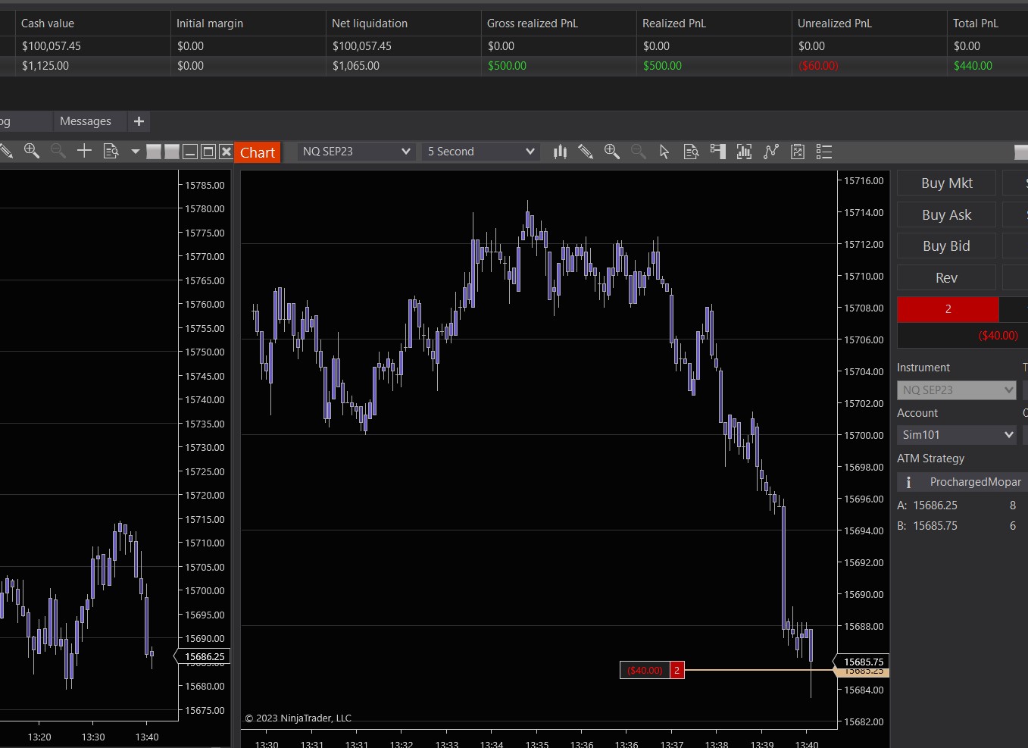Click ATM Strategy info icon beside ProchargedMopar
1028x748 pixels.
tap(908, 482)
